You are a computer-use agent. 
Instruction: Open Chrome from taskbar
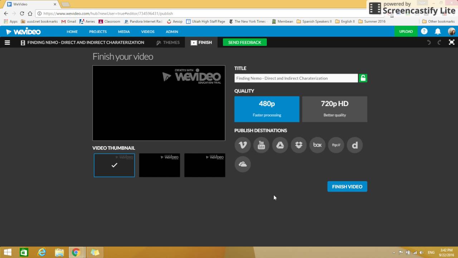pos(75,252)
